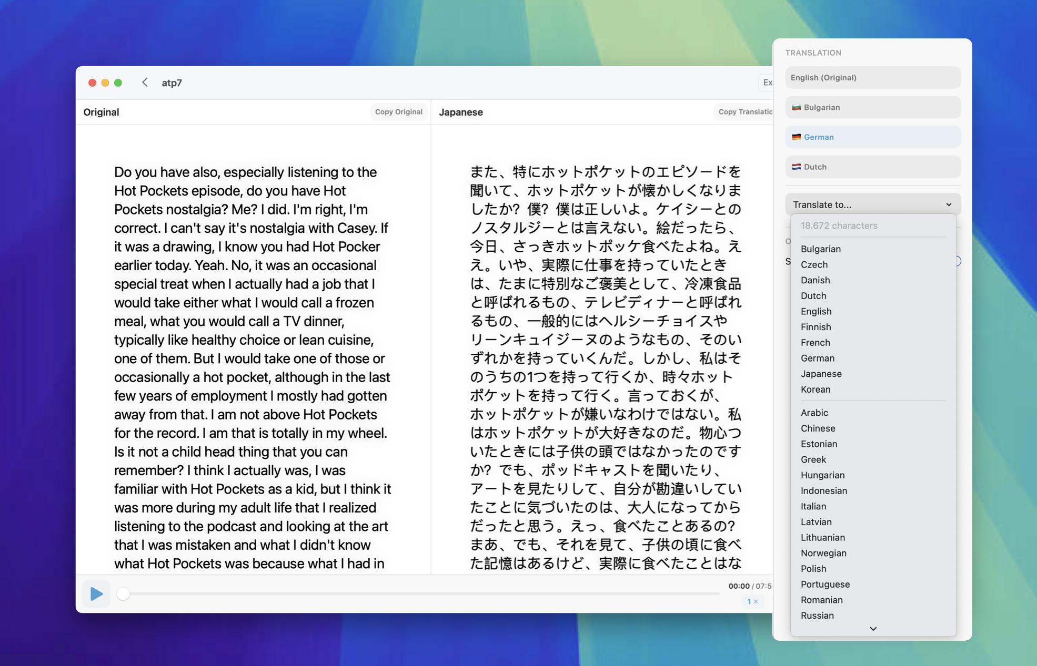Choose Greek from the language list

pos(873,459)
